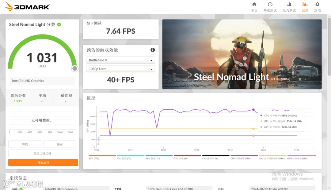Screen dimensions: 331x190
Task: Click the 7.64 FPS graphics test value
Action: 120,31
